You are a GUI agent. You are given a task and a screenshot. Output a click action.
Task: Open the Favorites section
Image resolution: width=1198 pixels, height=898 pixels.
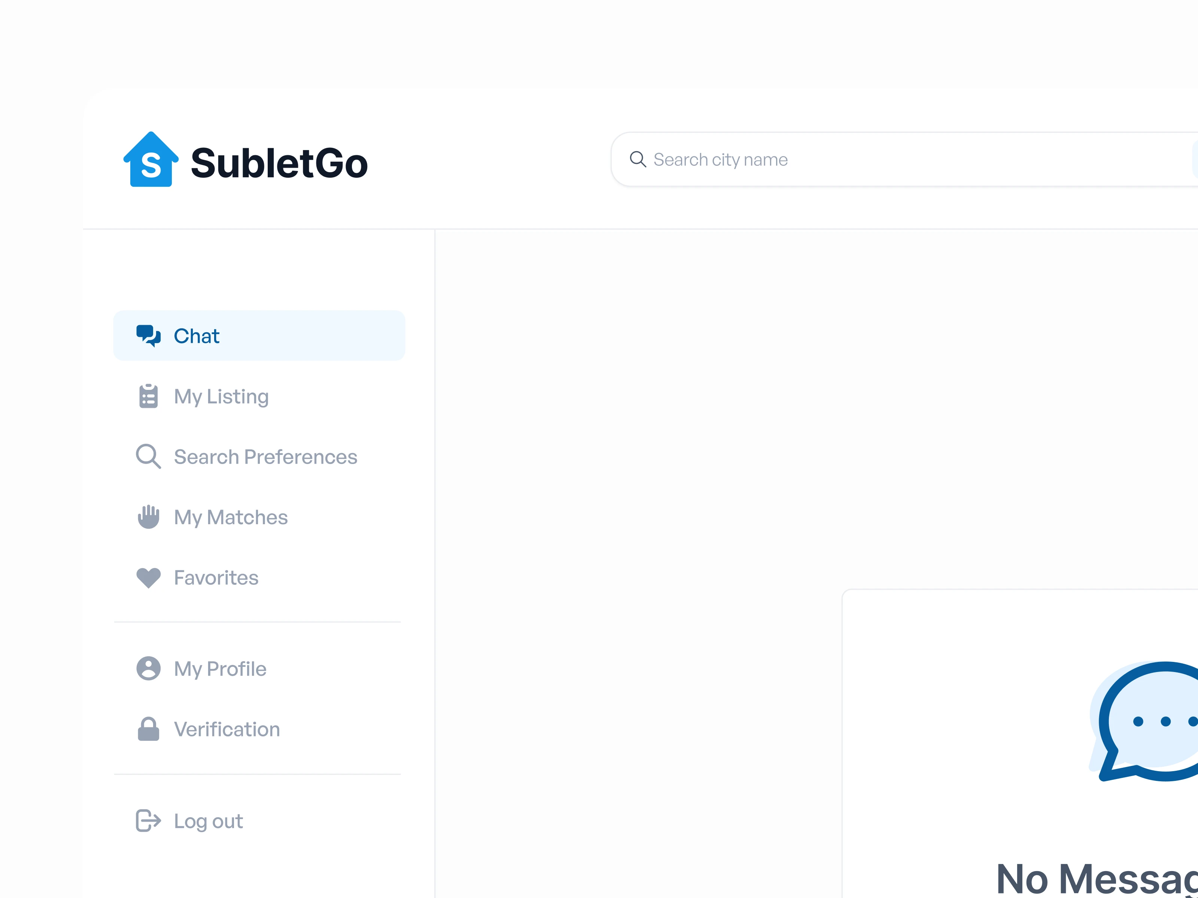(216, 578)
